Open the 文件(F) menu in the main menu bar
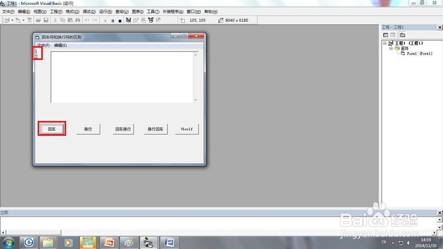 point(8,12)
